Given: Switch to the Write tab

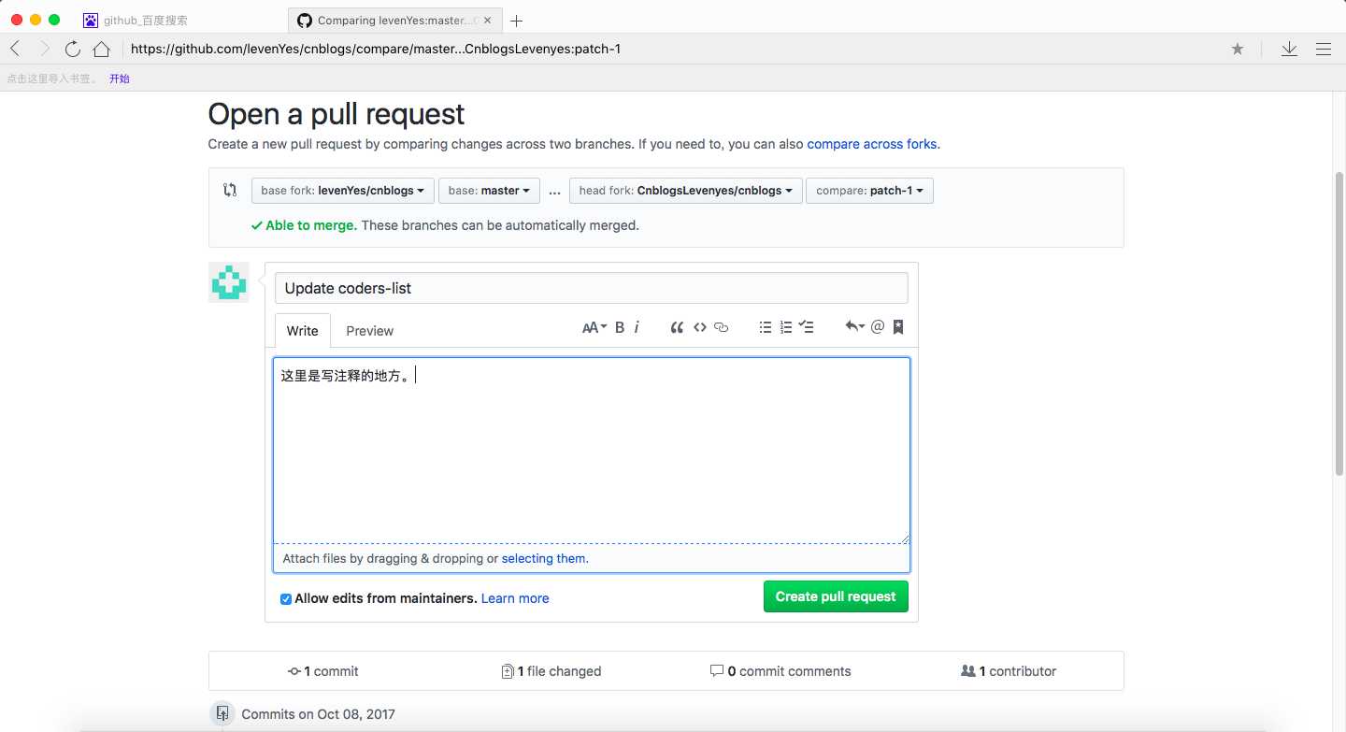Looking at the screenshot, I should (302, 330).
